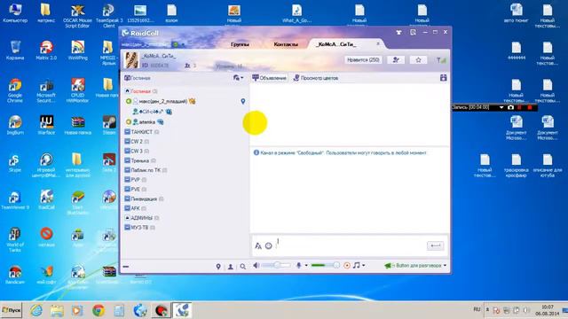This screenshot has height=319, width=568.
Task: Open the microphone options dropdown arrow
Action: click(x=306, y=266)
